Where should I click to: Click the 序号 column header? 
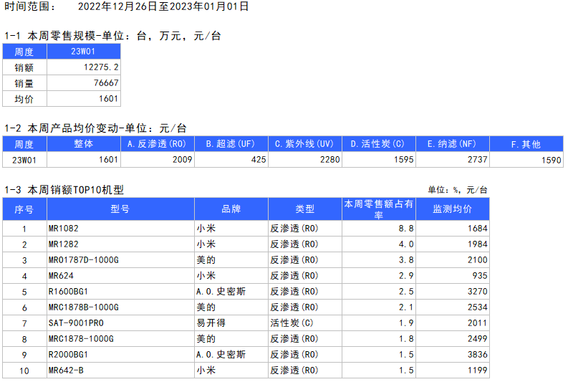[24, 209]
